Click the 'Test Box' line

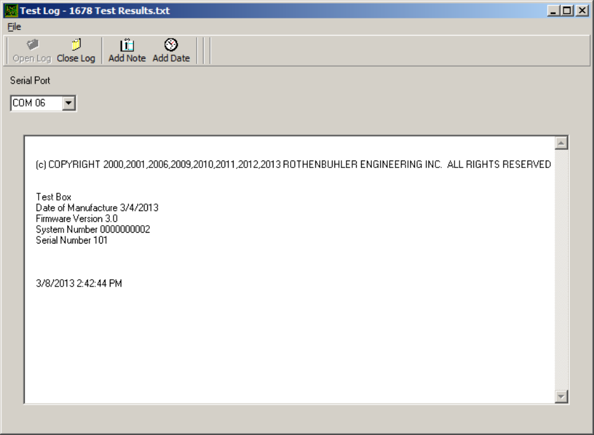(53, 197)
